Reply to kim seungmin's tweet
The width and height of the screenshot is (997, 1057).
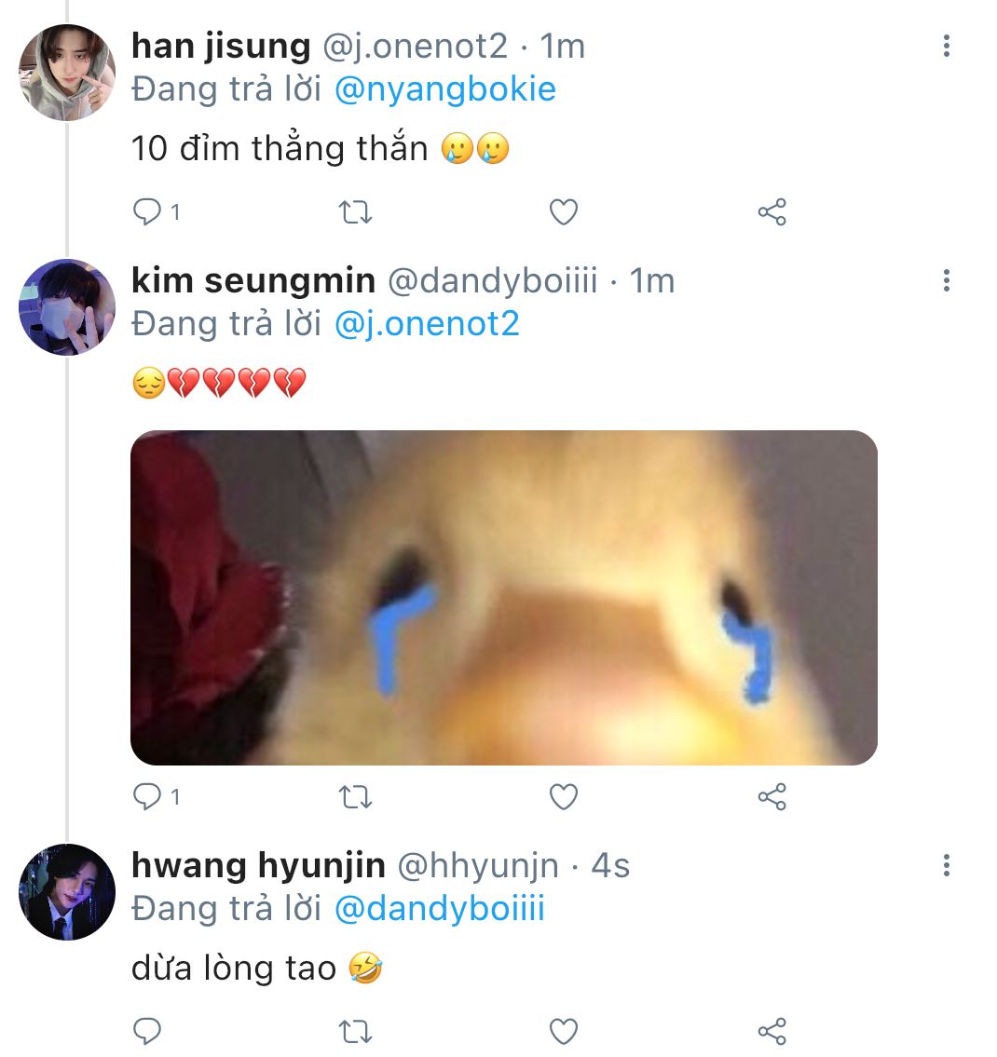(x=148, y=796)
